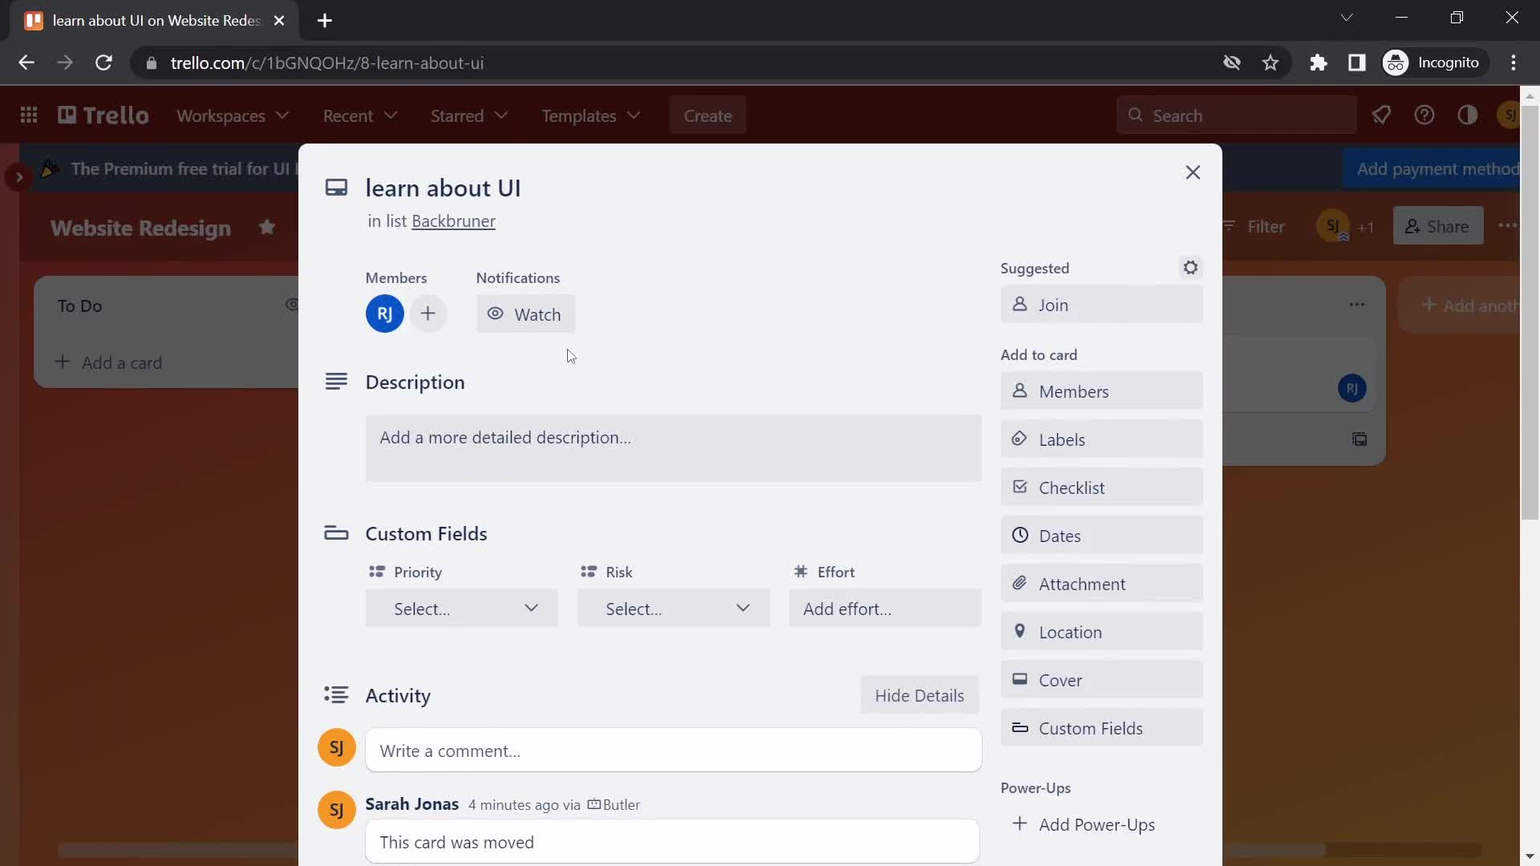This screenshot has width=1540, height=866.
Task: Click the Cover icon in Add to card
Action: (x=1019, y=679)
